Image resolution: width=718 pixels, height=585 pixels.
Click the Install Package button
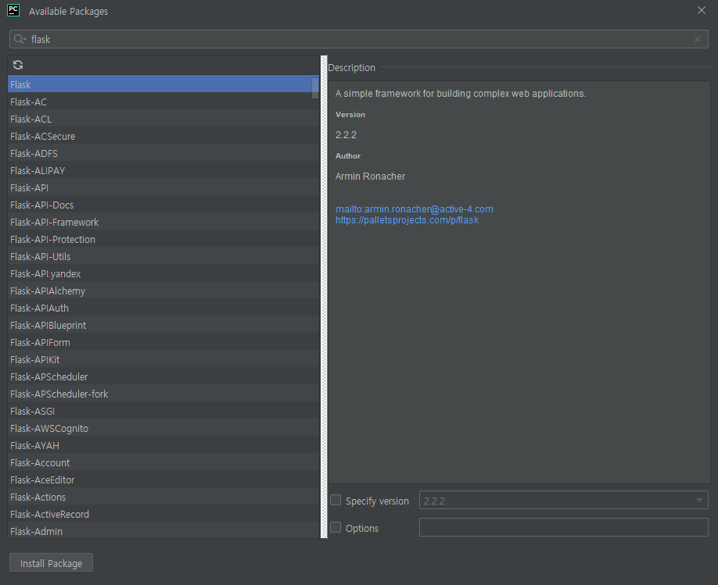pos(52,563)
